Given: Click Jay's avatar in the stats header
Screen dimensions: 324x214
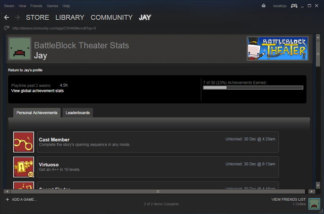Looking at the screenshot, I should pos(20,49).
